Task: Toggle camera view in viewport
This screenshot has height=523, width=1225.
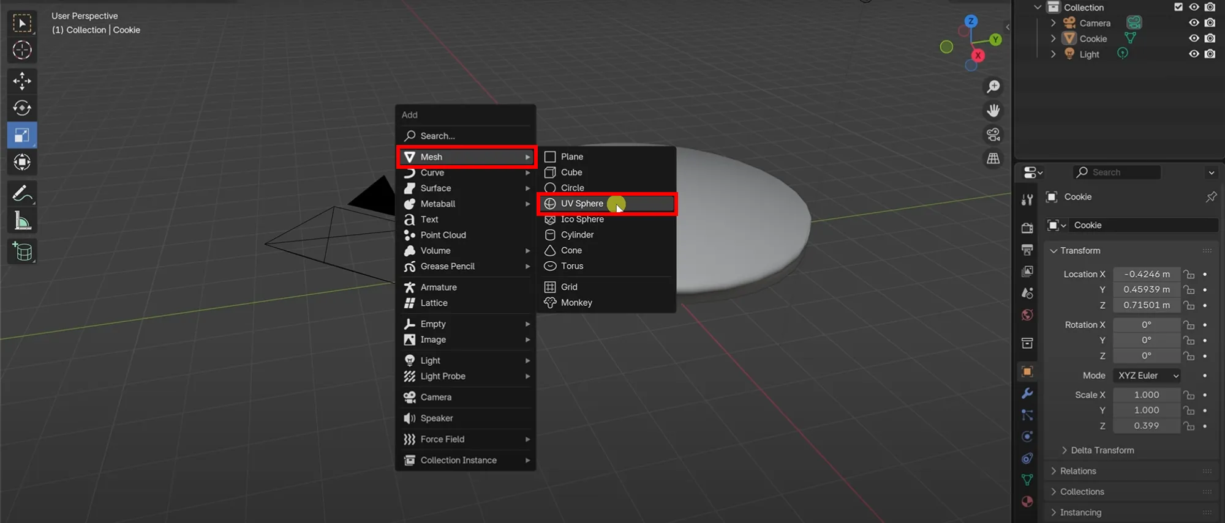Action: tap(993, 135)
